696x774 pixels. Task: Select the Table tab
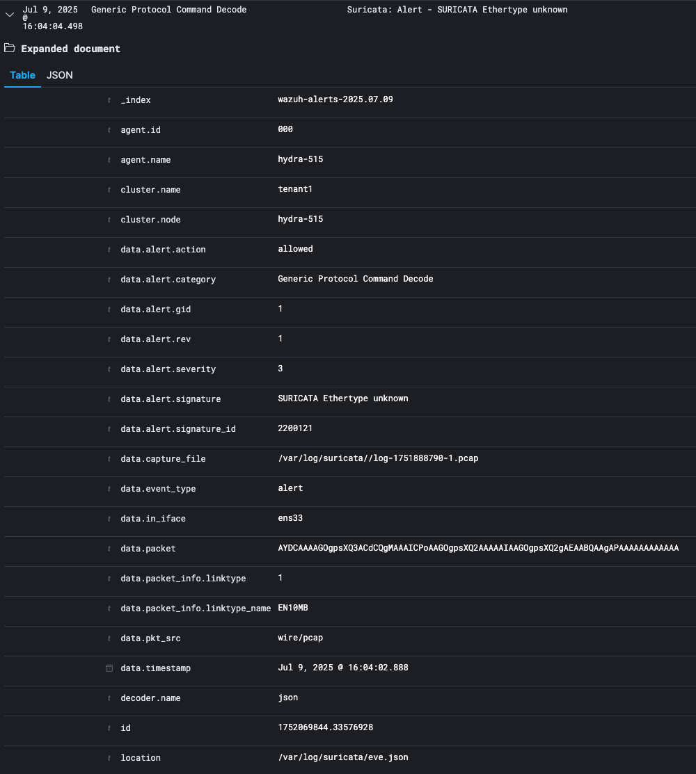(22, 75)
